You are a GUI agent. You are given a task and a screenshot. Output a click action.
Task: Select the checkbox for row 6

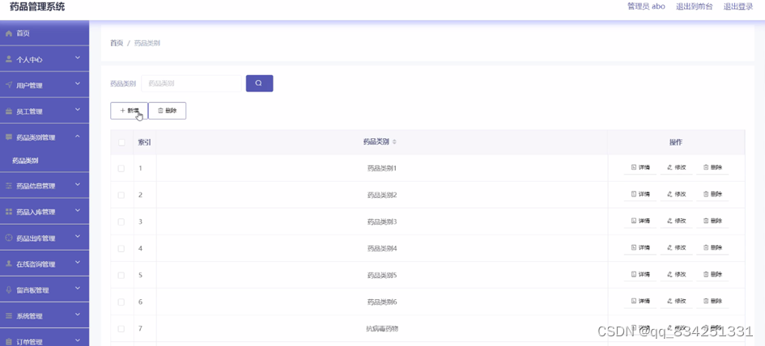121,302
